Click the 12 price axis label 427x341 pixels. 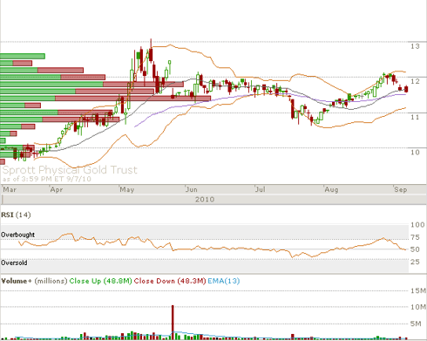point(415,81)
